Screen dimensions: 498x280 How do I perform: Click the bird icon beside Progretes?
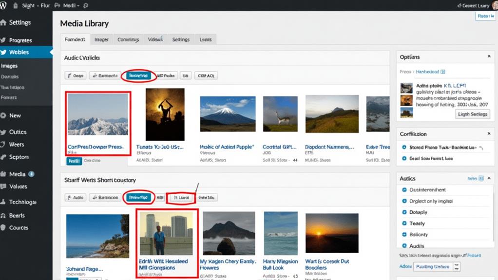click(3, 40)
